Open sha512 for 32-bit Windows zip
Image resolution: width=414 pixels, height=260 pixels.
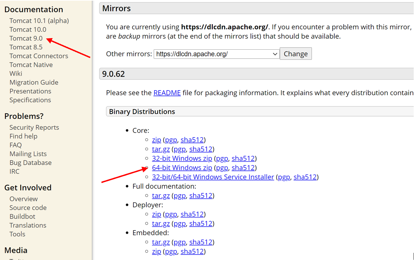(x=243, y=159)
